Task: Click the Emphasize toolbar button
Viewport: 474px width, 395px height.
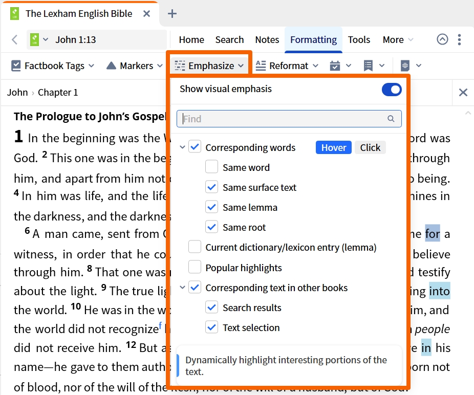Action: pos(209,65)
